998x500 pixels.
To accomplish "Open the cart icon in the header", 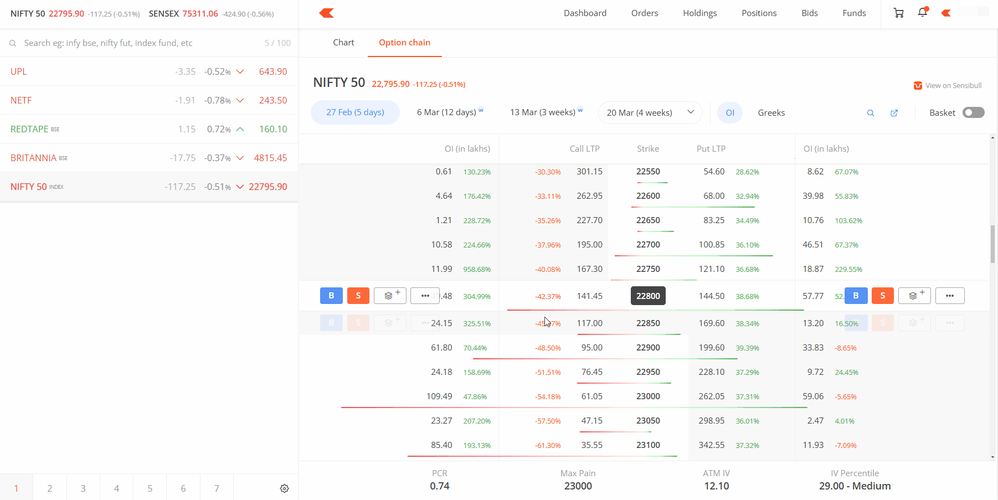I will tap(899, 13).
